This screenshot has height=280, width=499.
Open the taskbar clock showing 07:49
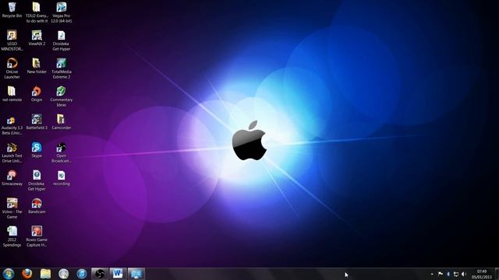pos(482,274)
